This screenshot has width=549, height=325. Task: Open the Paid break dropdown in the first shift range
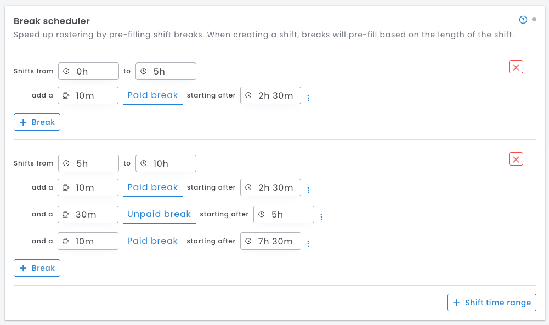[x=152, y=95]
